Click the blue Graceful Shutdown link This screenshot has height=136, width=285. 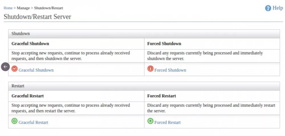36,70
